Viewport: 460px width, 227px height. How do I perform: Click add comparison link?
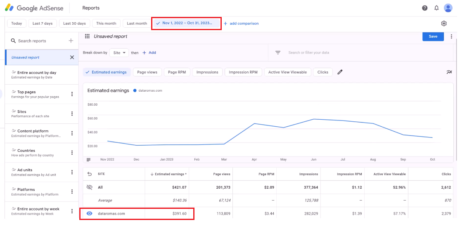pyautogui.click(x=241, y=24)
